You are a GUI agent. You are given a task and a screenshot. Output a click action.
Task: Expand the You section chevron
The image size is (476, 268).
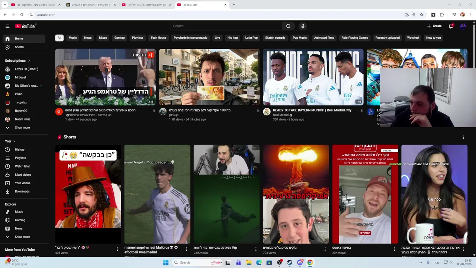14,141
